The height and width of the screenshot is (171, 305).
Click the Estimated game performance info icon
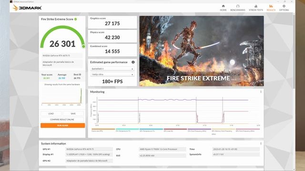coord(133,62)
